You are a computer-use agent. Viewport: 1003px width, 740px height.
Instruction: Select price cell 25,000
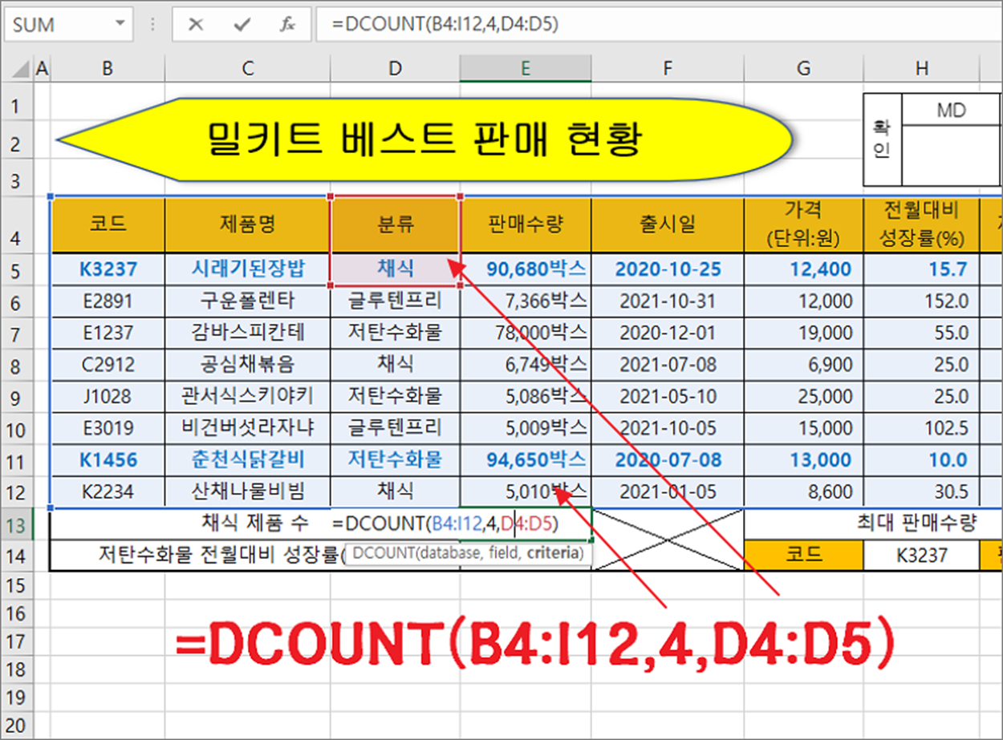[803, 396]
